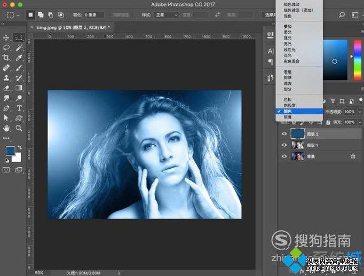Select the Zoom tool in toolbar
This screenshot has height=276, width=364.
tap(19, 128)
